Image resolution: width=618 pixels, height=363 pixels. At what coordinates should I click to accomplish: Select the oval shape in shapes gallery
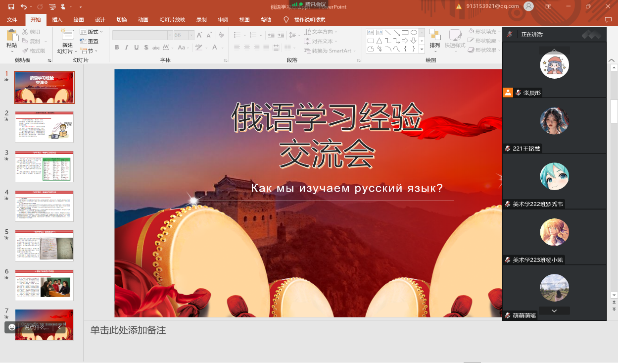(414, 32)
